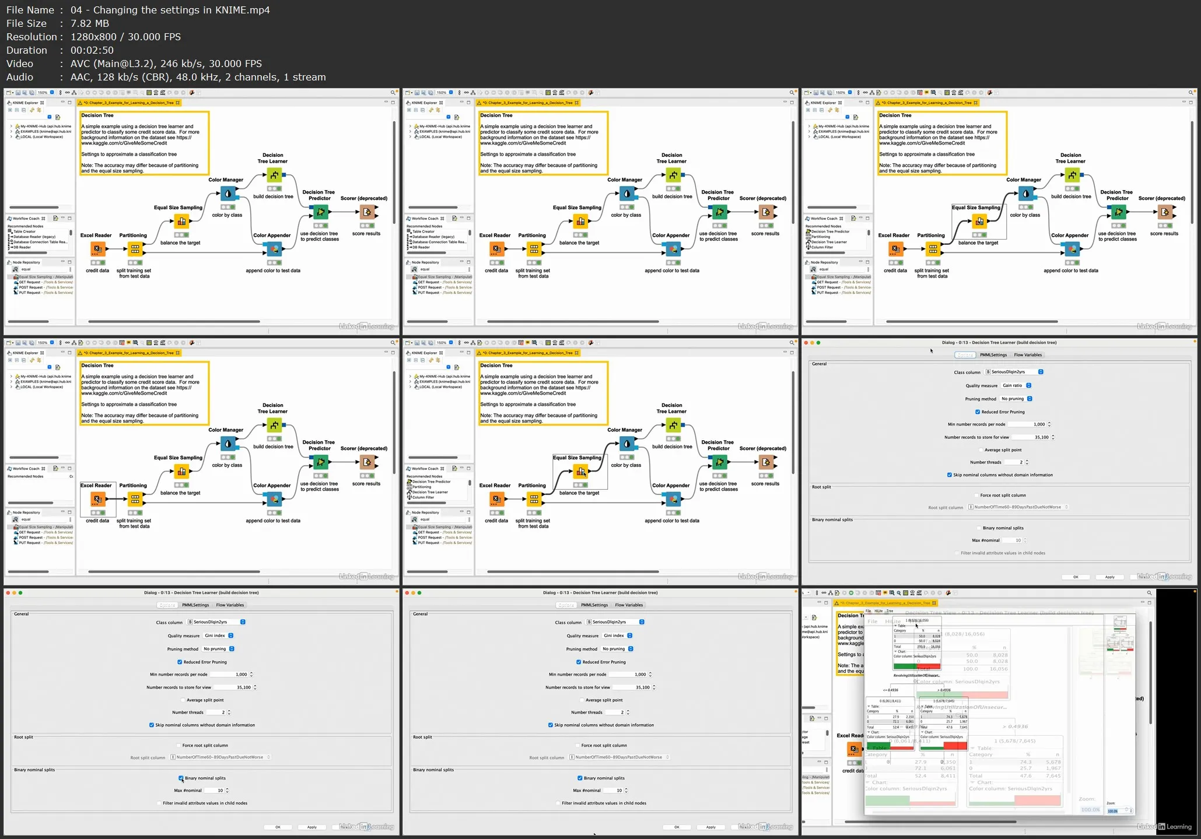Click the Scorer (deprecated) node in first frame
This screenshot has width=1201, height=839.
tap(367, 212)
